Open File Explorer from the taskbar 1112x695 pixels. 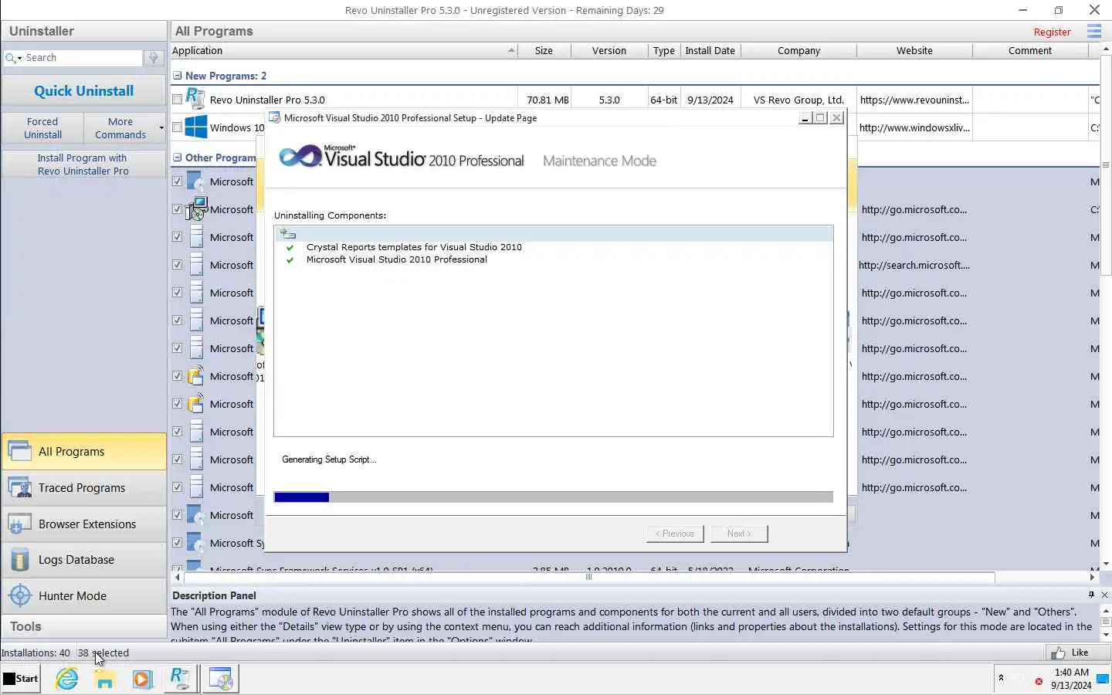[104, 679]
